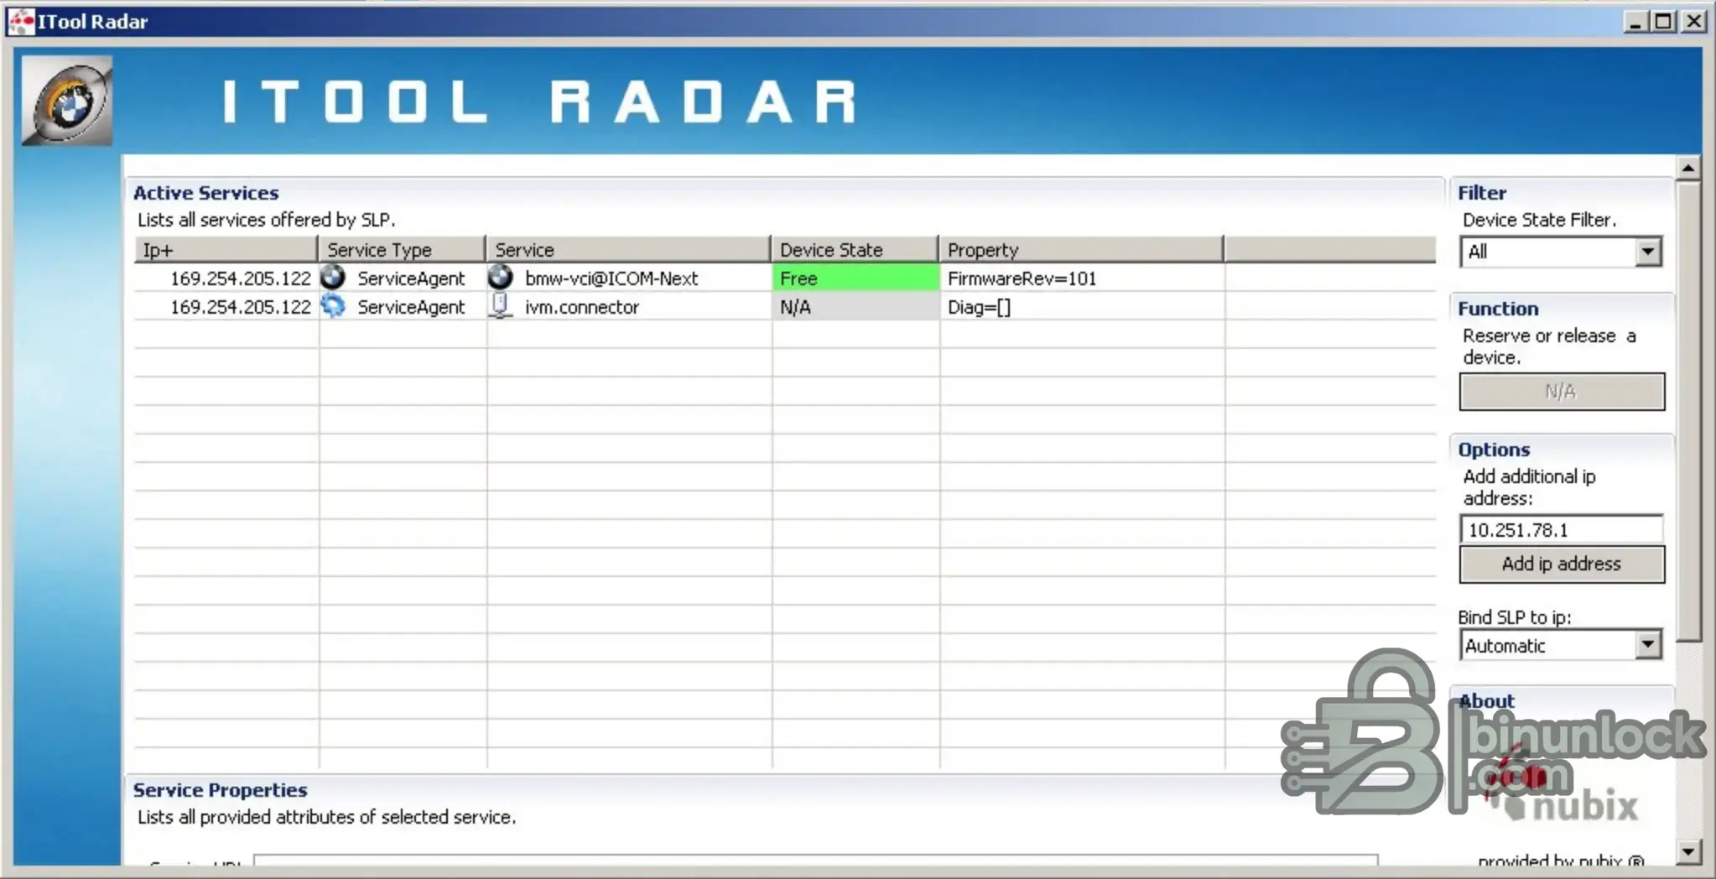1716x879 pixels.
Task: Click the additional ip address input field
Action: tap(1562, 529)
